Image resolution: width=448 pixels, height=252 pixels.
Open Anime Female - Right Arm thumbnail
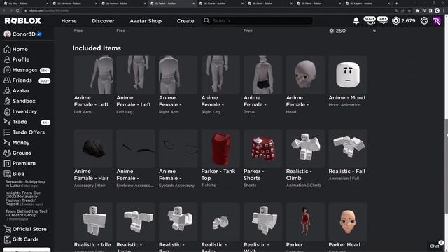pos(178,75)
